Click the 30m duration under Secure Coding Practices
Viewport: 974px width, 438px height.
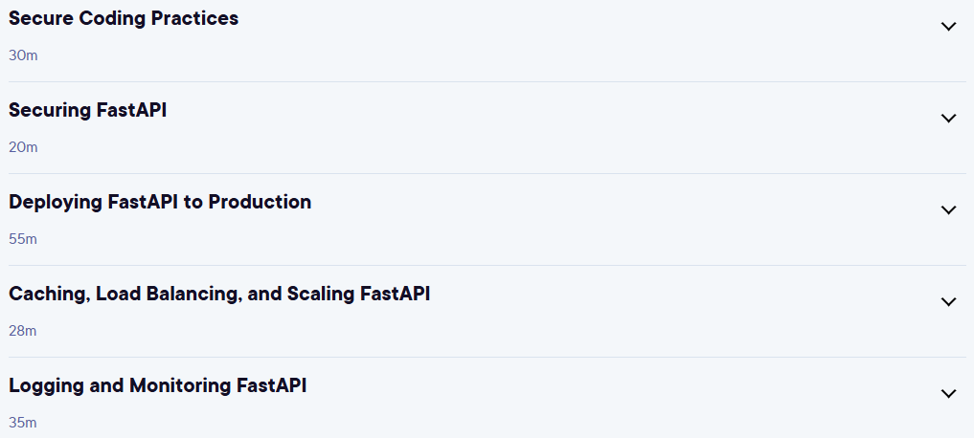click(x=23, y=55)
